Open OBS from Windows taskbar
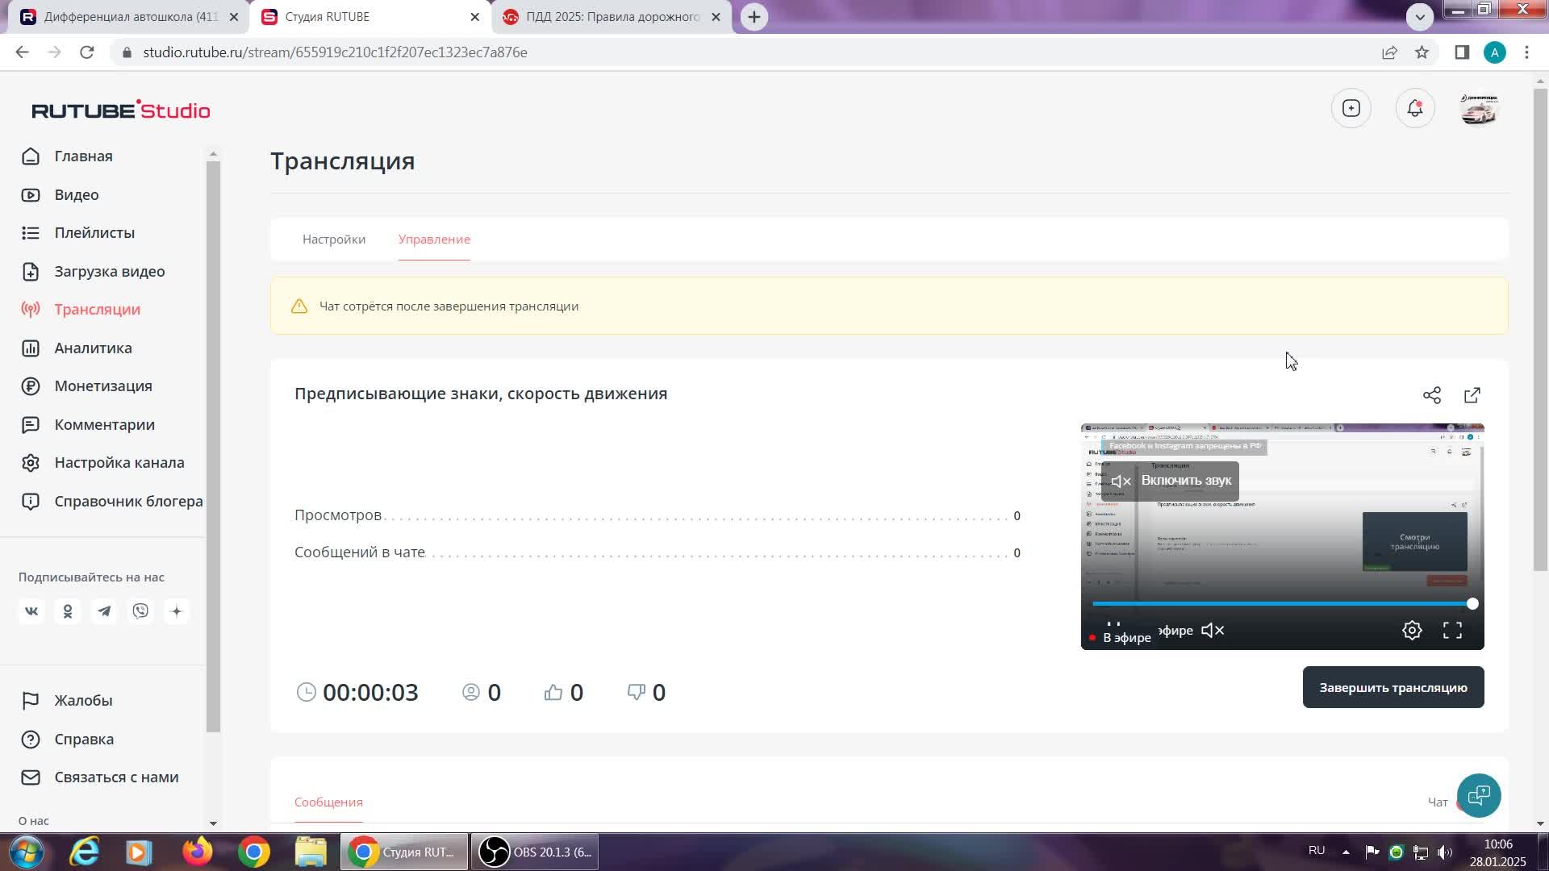The width and height of the screenshot is (1549, 871). 536,852
